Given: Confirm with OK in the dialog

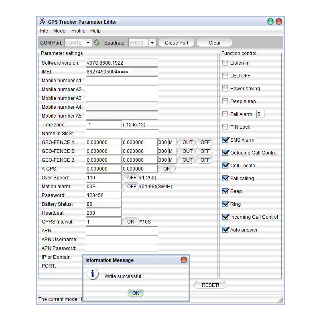Looking at the screenshot, I should [135, 293].
